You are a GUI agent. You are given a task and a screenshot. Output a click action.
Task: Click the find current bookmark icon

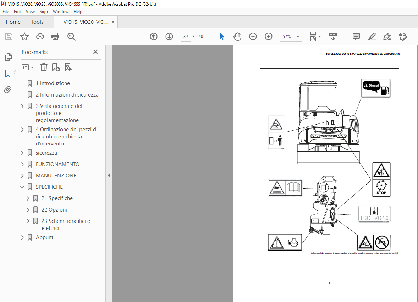68,67
